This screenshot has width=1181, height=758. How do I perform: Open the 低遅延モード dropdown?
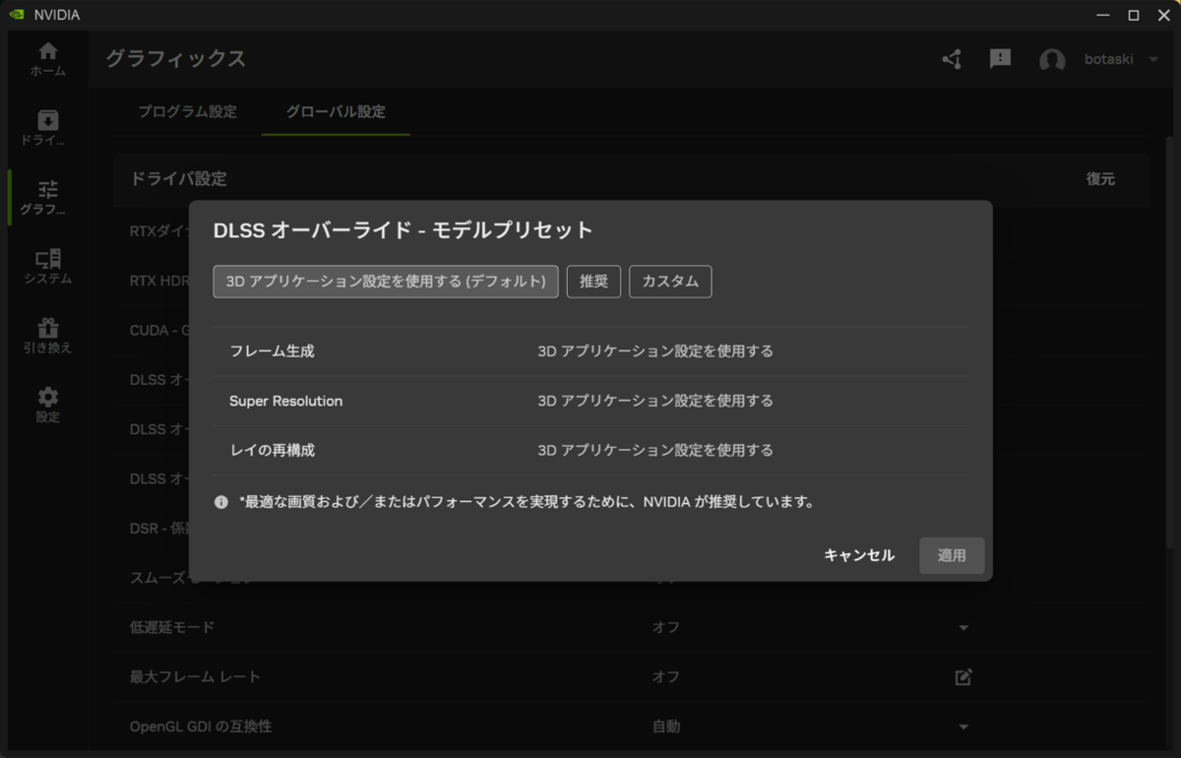964,627
